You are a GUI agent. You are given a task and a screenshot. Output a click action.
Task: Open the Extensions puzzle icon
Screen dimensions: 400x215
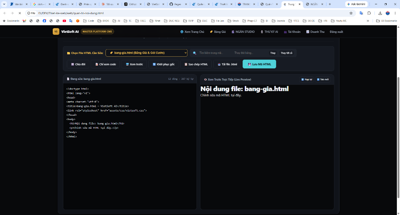[x=369, y=13]
